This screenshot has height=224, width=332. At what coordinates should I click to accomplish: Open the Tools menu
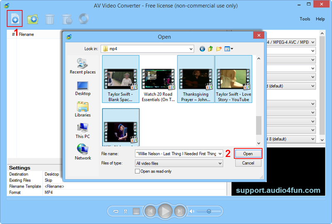point(305,19)
